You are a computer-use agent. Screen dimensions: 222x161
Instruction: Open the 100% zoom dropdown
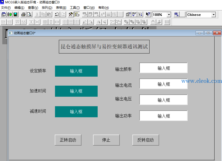click(169, 15)
